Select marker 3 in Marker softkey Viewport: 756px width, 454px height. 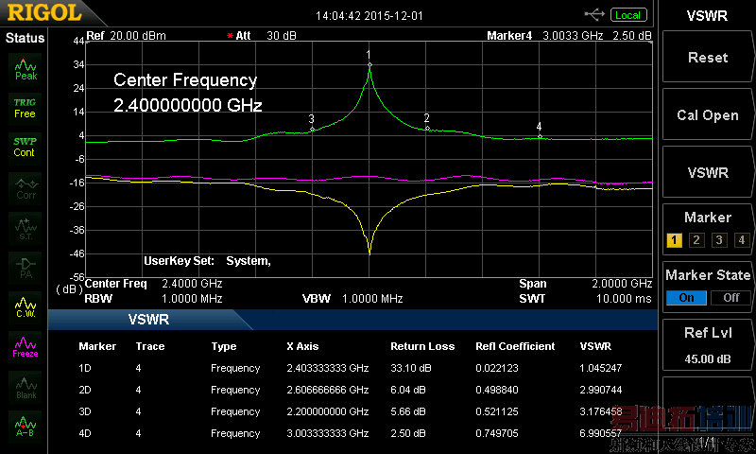coord(719,240)
